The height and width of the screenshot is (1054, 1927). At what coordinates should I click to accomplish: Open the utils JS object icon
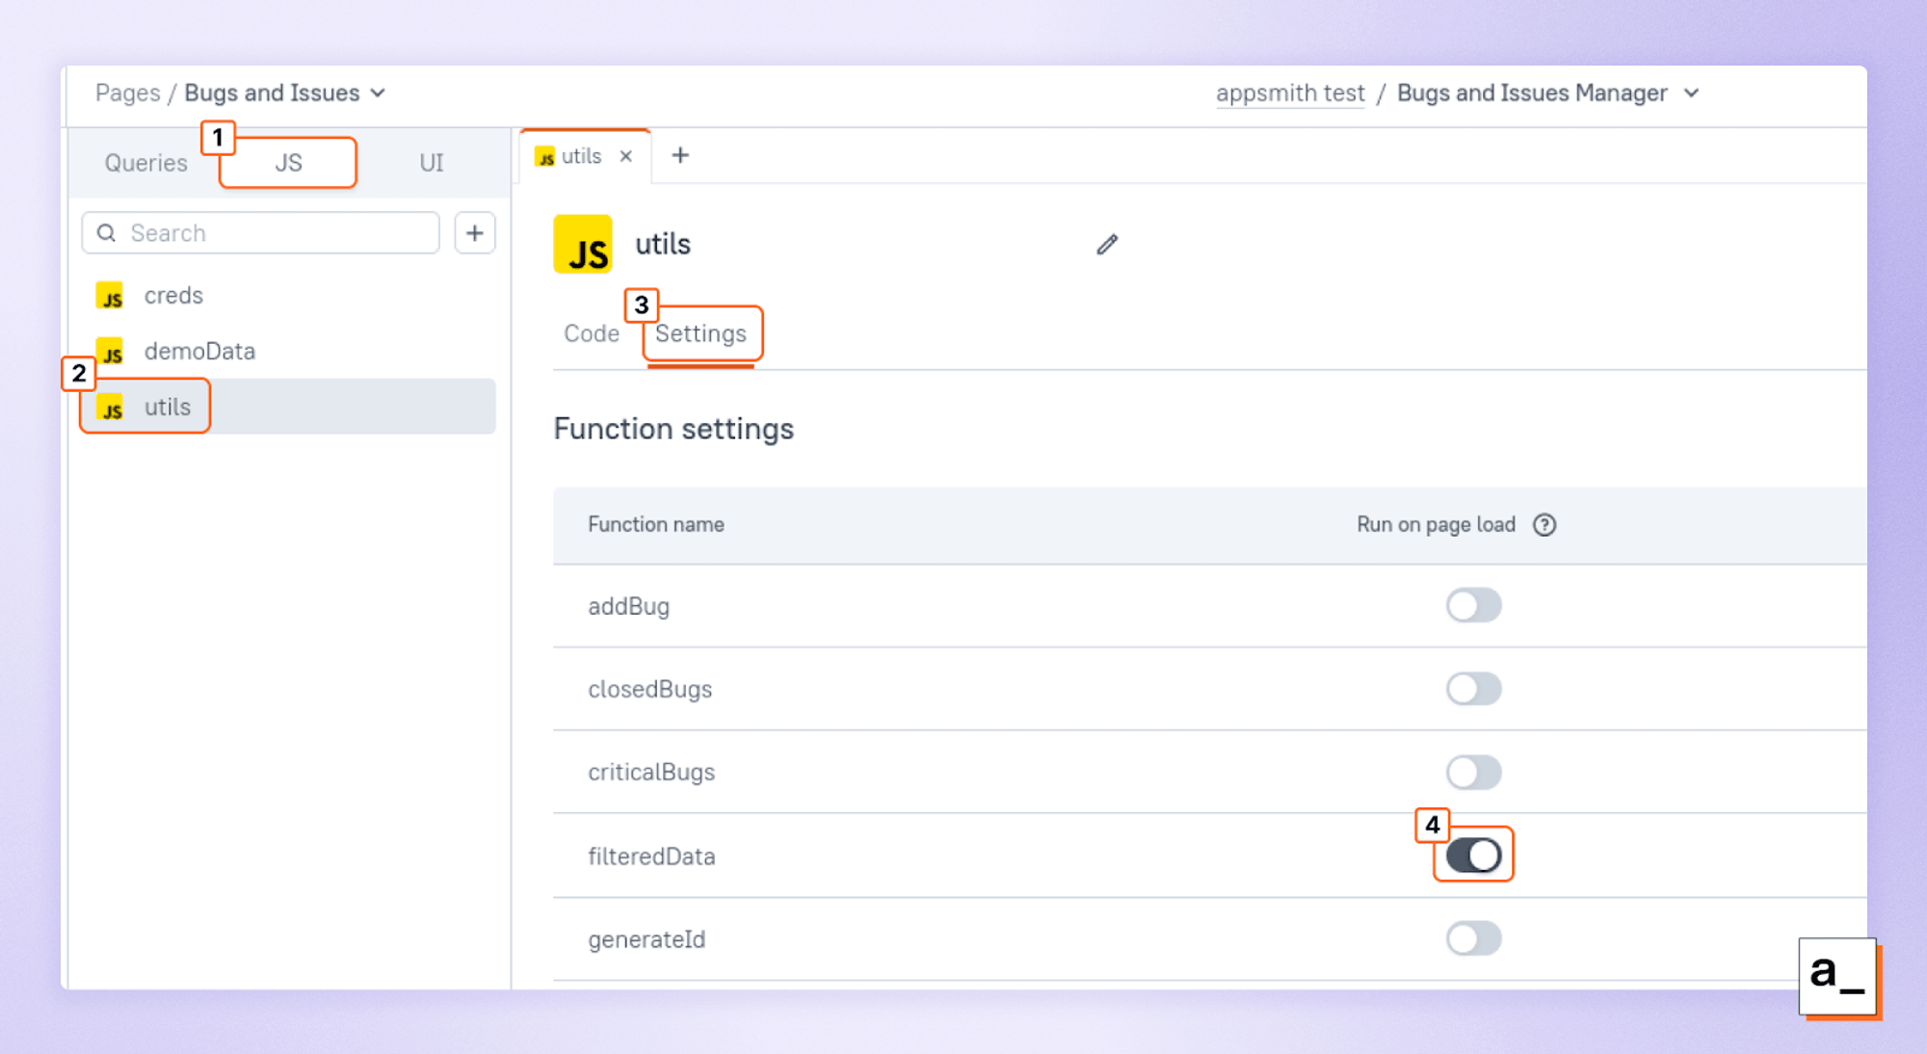pos(111,408)
